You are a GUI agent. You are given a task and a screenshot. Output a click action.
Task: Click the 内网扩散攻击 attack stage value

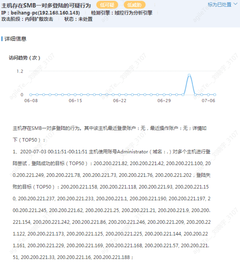coord(39,19)
